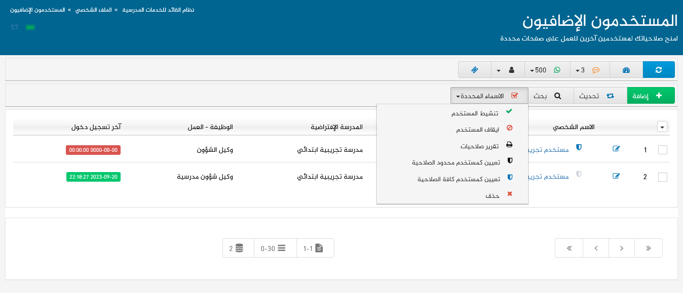Click edit icon for user row 2
Viewport: 683px width, 293px height.
point(616,176)
